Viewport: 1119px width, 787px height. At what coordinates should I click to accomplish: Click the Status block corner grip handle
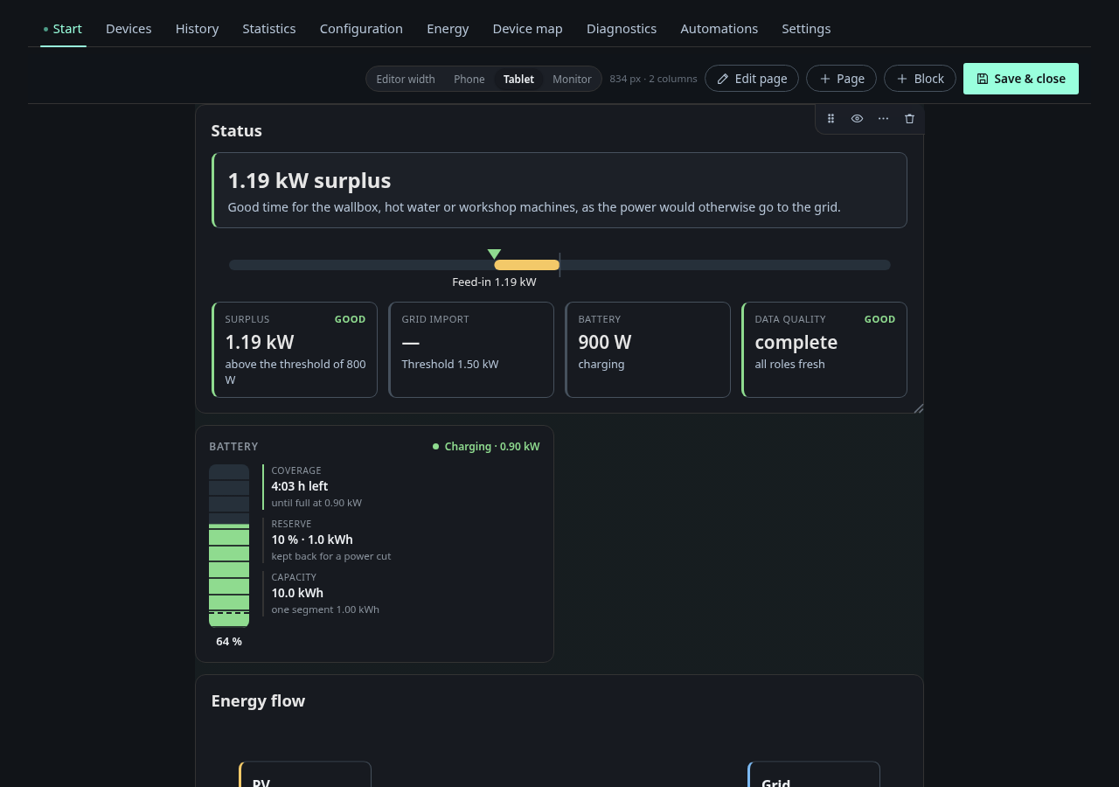pos(918,407)
